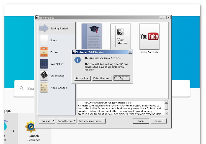The height and width of the screenshot is (144, 206).
Task: Select the Getting Started arrow icon
Action: pos(44,28)
